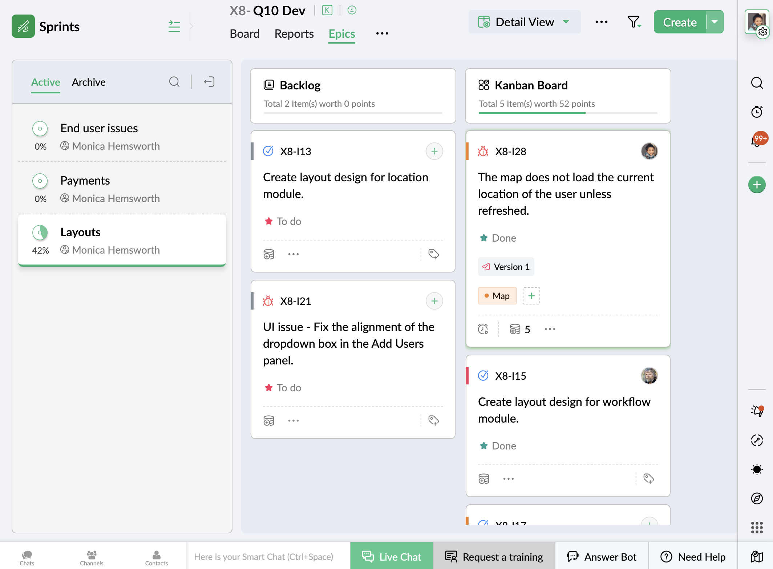Viewport: 773px width, 569px height.
Task: Open more options on X8-I28 card
Action: pos(550,329)
